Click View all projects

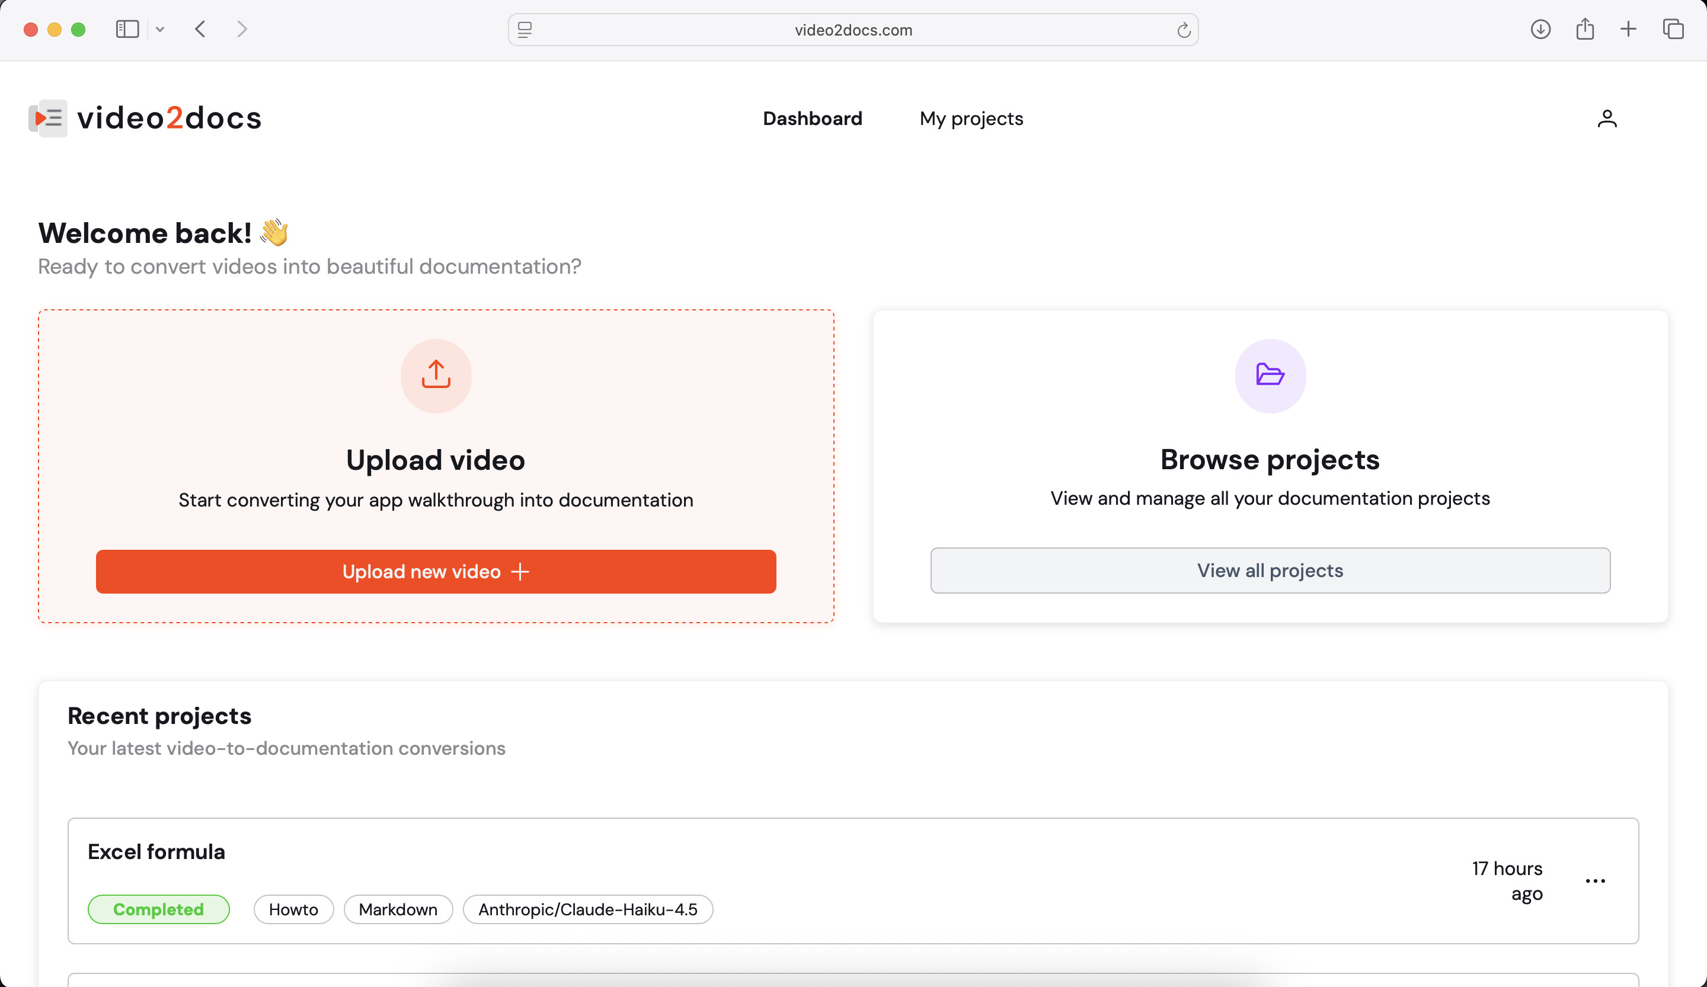point(1270,570)
